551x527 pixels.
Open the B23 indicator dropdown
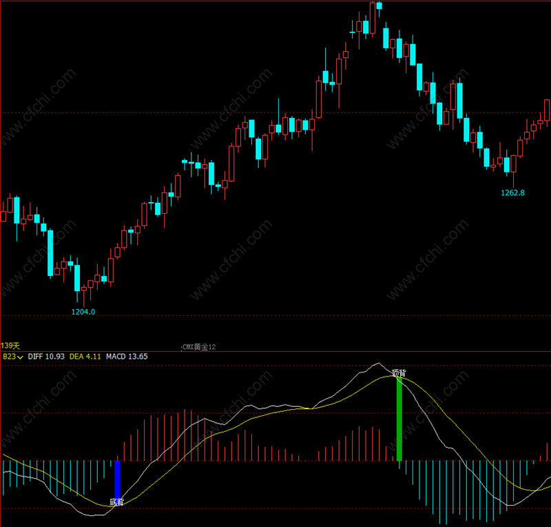12,357
